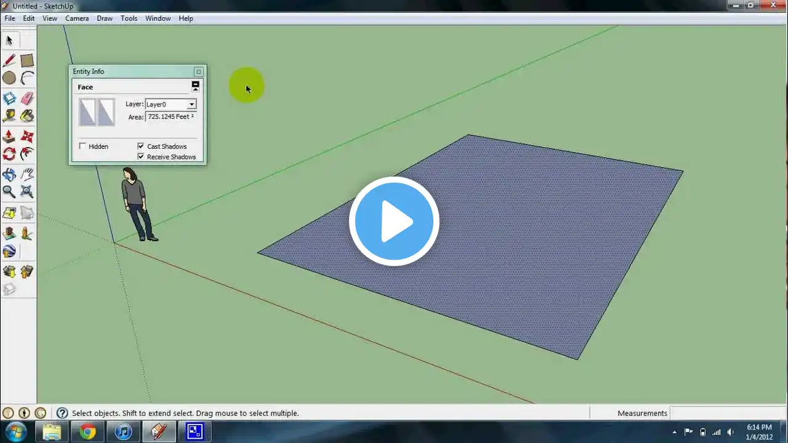Image resolution: width=788 pixels, height=443 pixels.
Task: Click the Share Model icon
Action: coord(26,271)
